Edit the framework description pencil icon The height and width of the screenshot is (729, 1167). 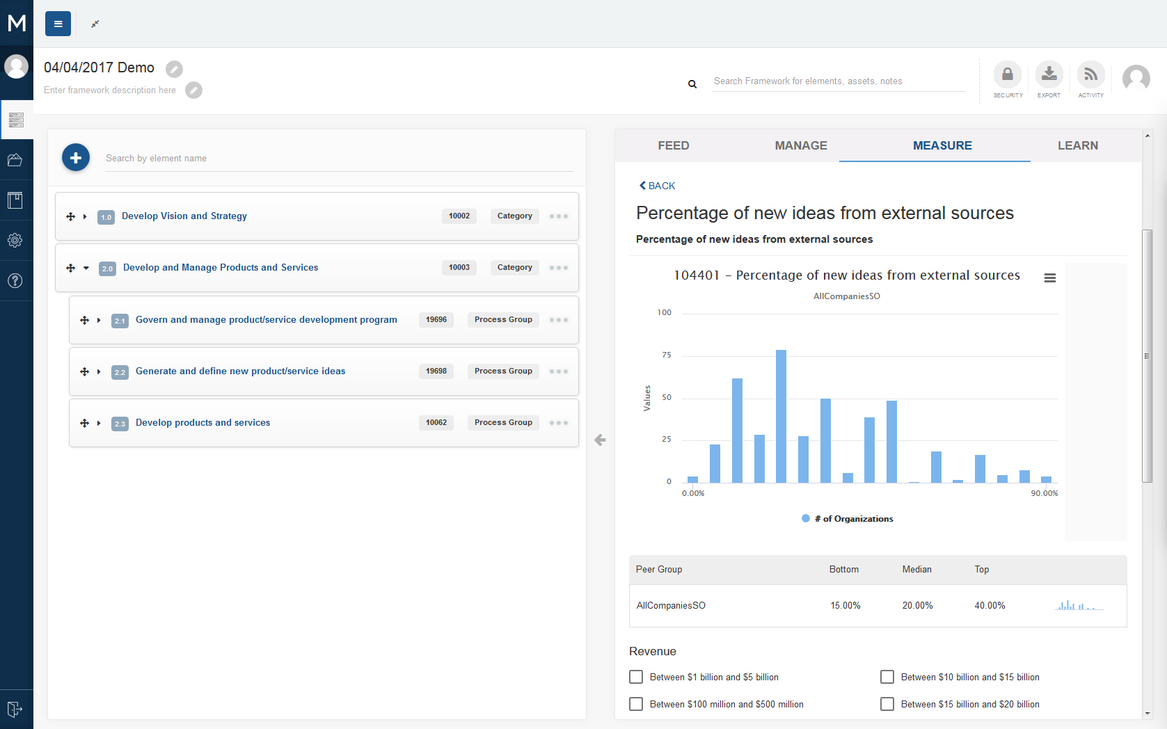click(x=193, y=90)
